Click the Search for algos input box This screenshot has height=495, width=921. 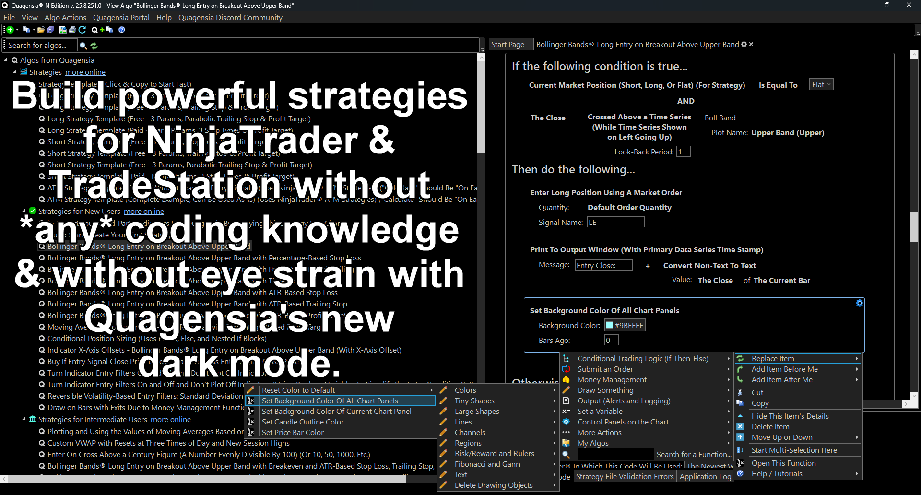click(x=42, y=45)
